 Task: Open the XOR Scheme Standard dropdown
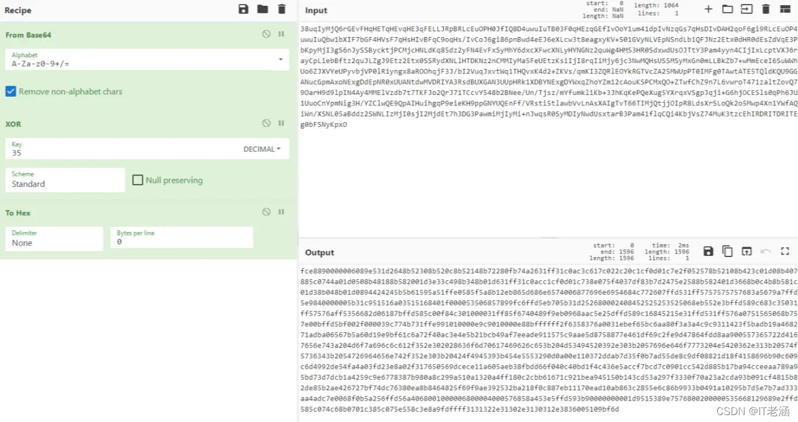(65, 180)
